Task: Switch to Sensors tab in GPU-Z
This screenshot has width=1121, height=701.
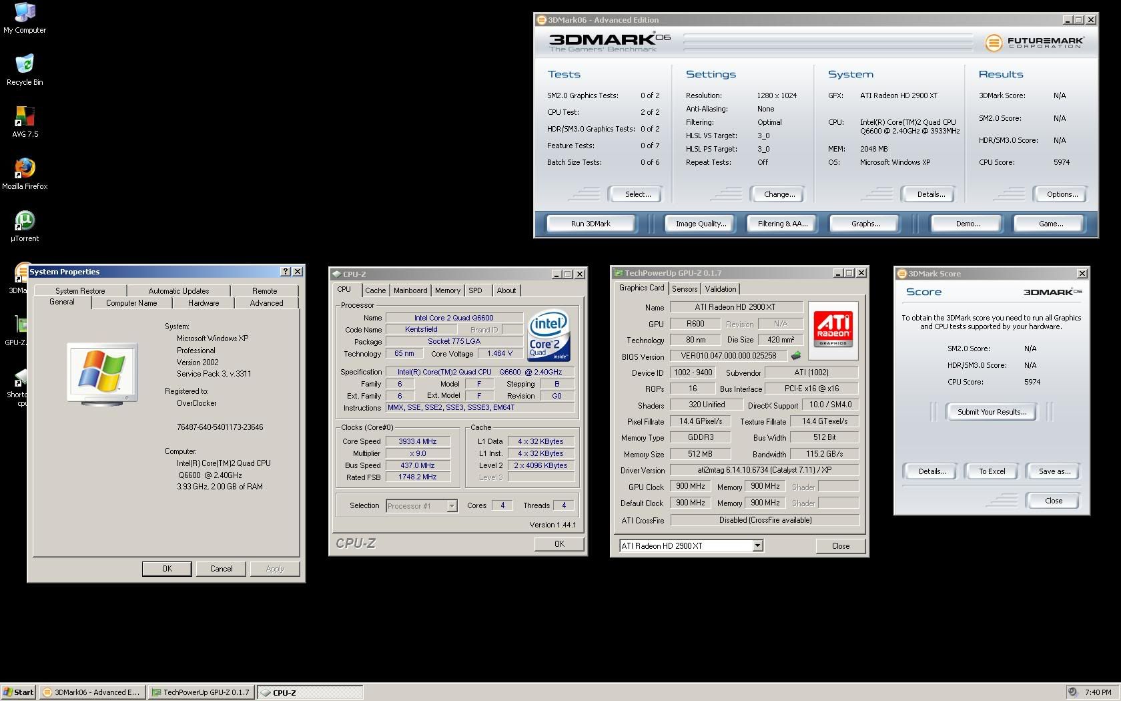Action: (685, 289)
